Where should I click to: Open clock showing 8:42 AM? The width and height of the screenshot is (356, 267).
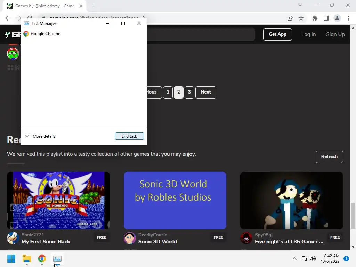pyautogui.click(x=330, y=259)
